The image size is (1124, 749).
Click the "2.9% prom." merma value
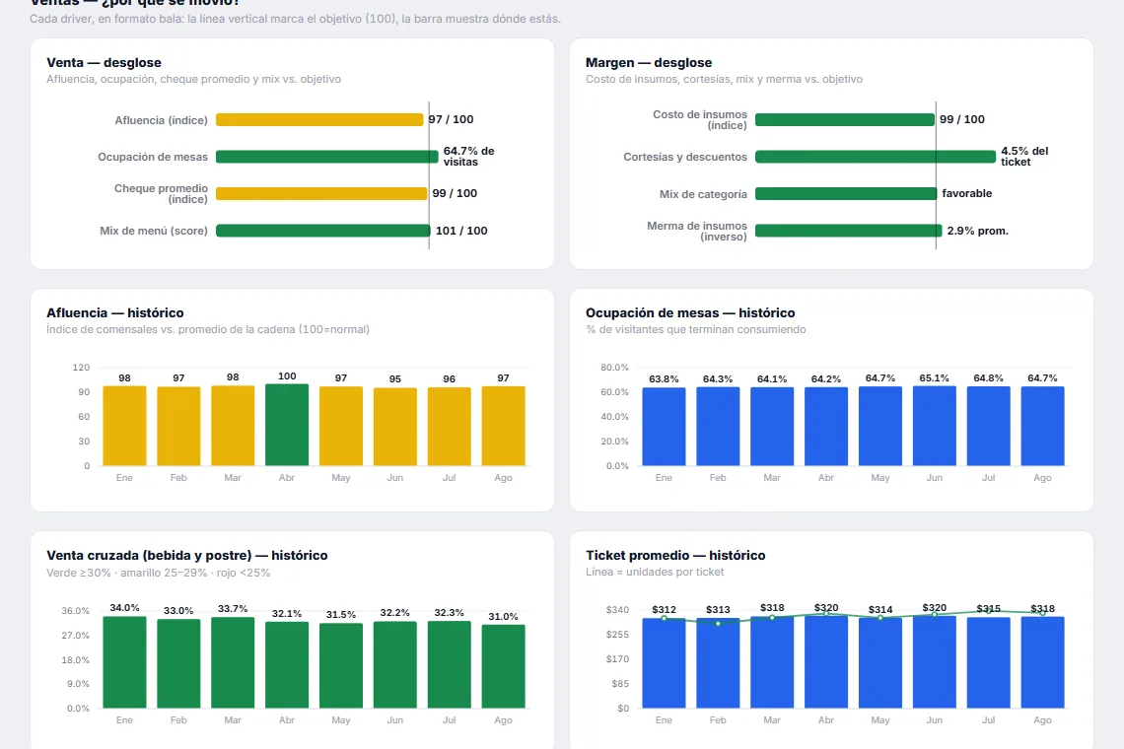[x=978, y=231]
